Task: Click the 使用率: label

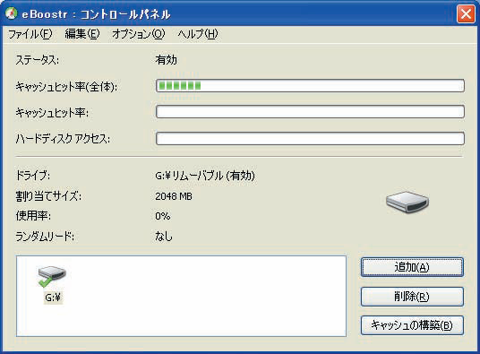Action: (x=33, y=216)
